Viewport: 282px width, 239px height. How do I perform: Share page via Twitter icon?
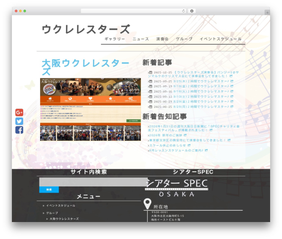[19, 121]
